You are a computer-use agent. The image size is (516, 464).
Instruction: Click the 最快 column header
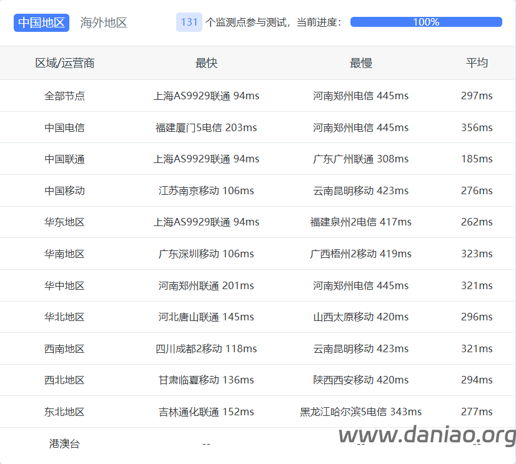[206, 63]
